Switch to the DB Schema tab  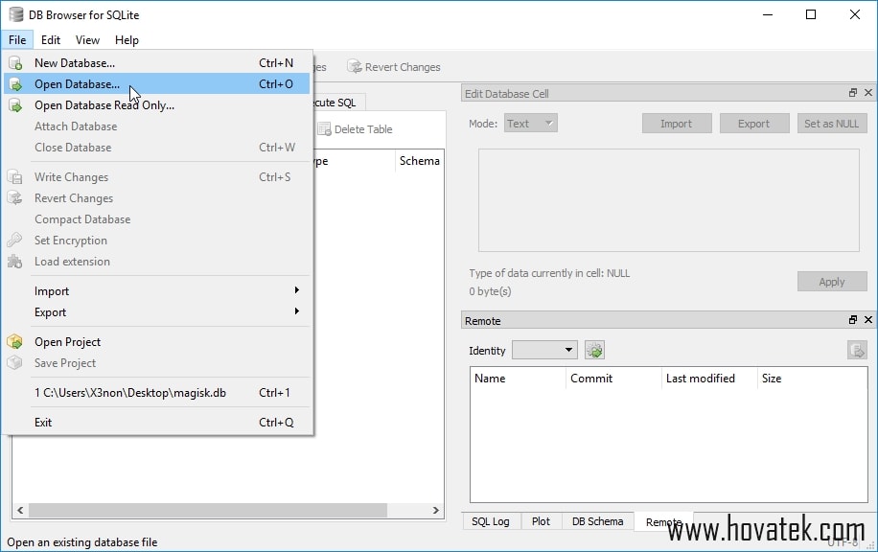coord(597,521)
